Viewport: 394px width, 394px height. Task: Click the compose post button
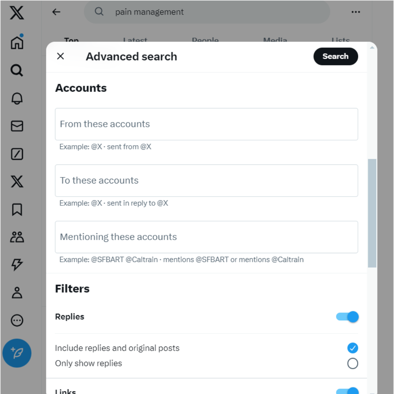(17, 353)
